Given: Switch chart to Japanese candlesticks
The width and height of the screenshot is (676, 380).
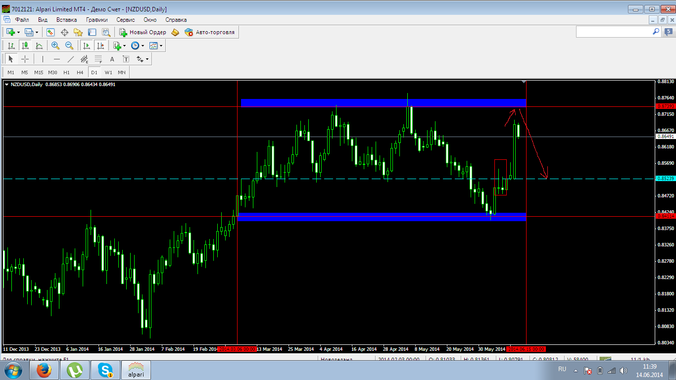Looking at the screenshot, I should (25, 46).
